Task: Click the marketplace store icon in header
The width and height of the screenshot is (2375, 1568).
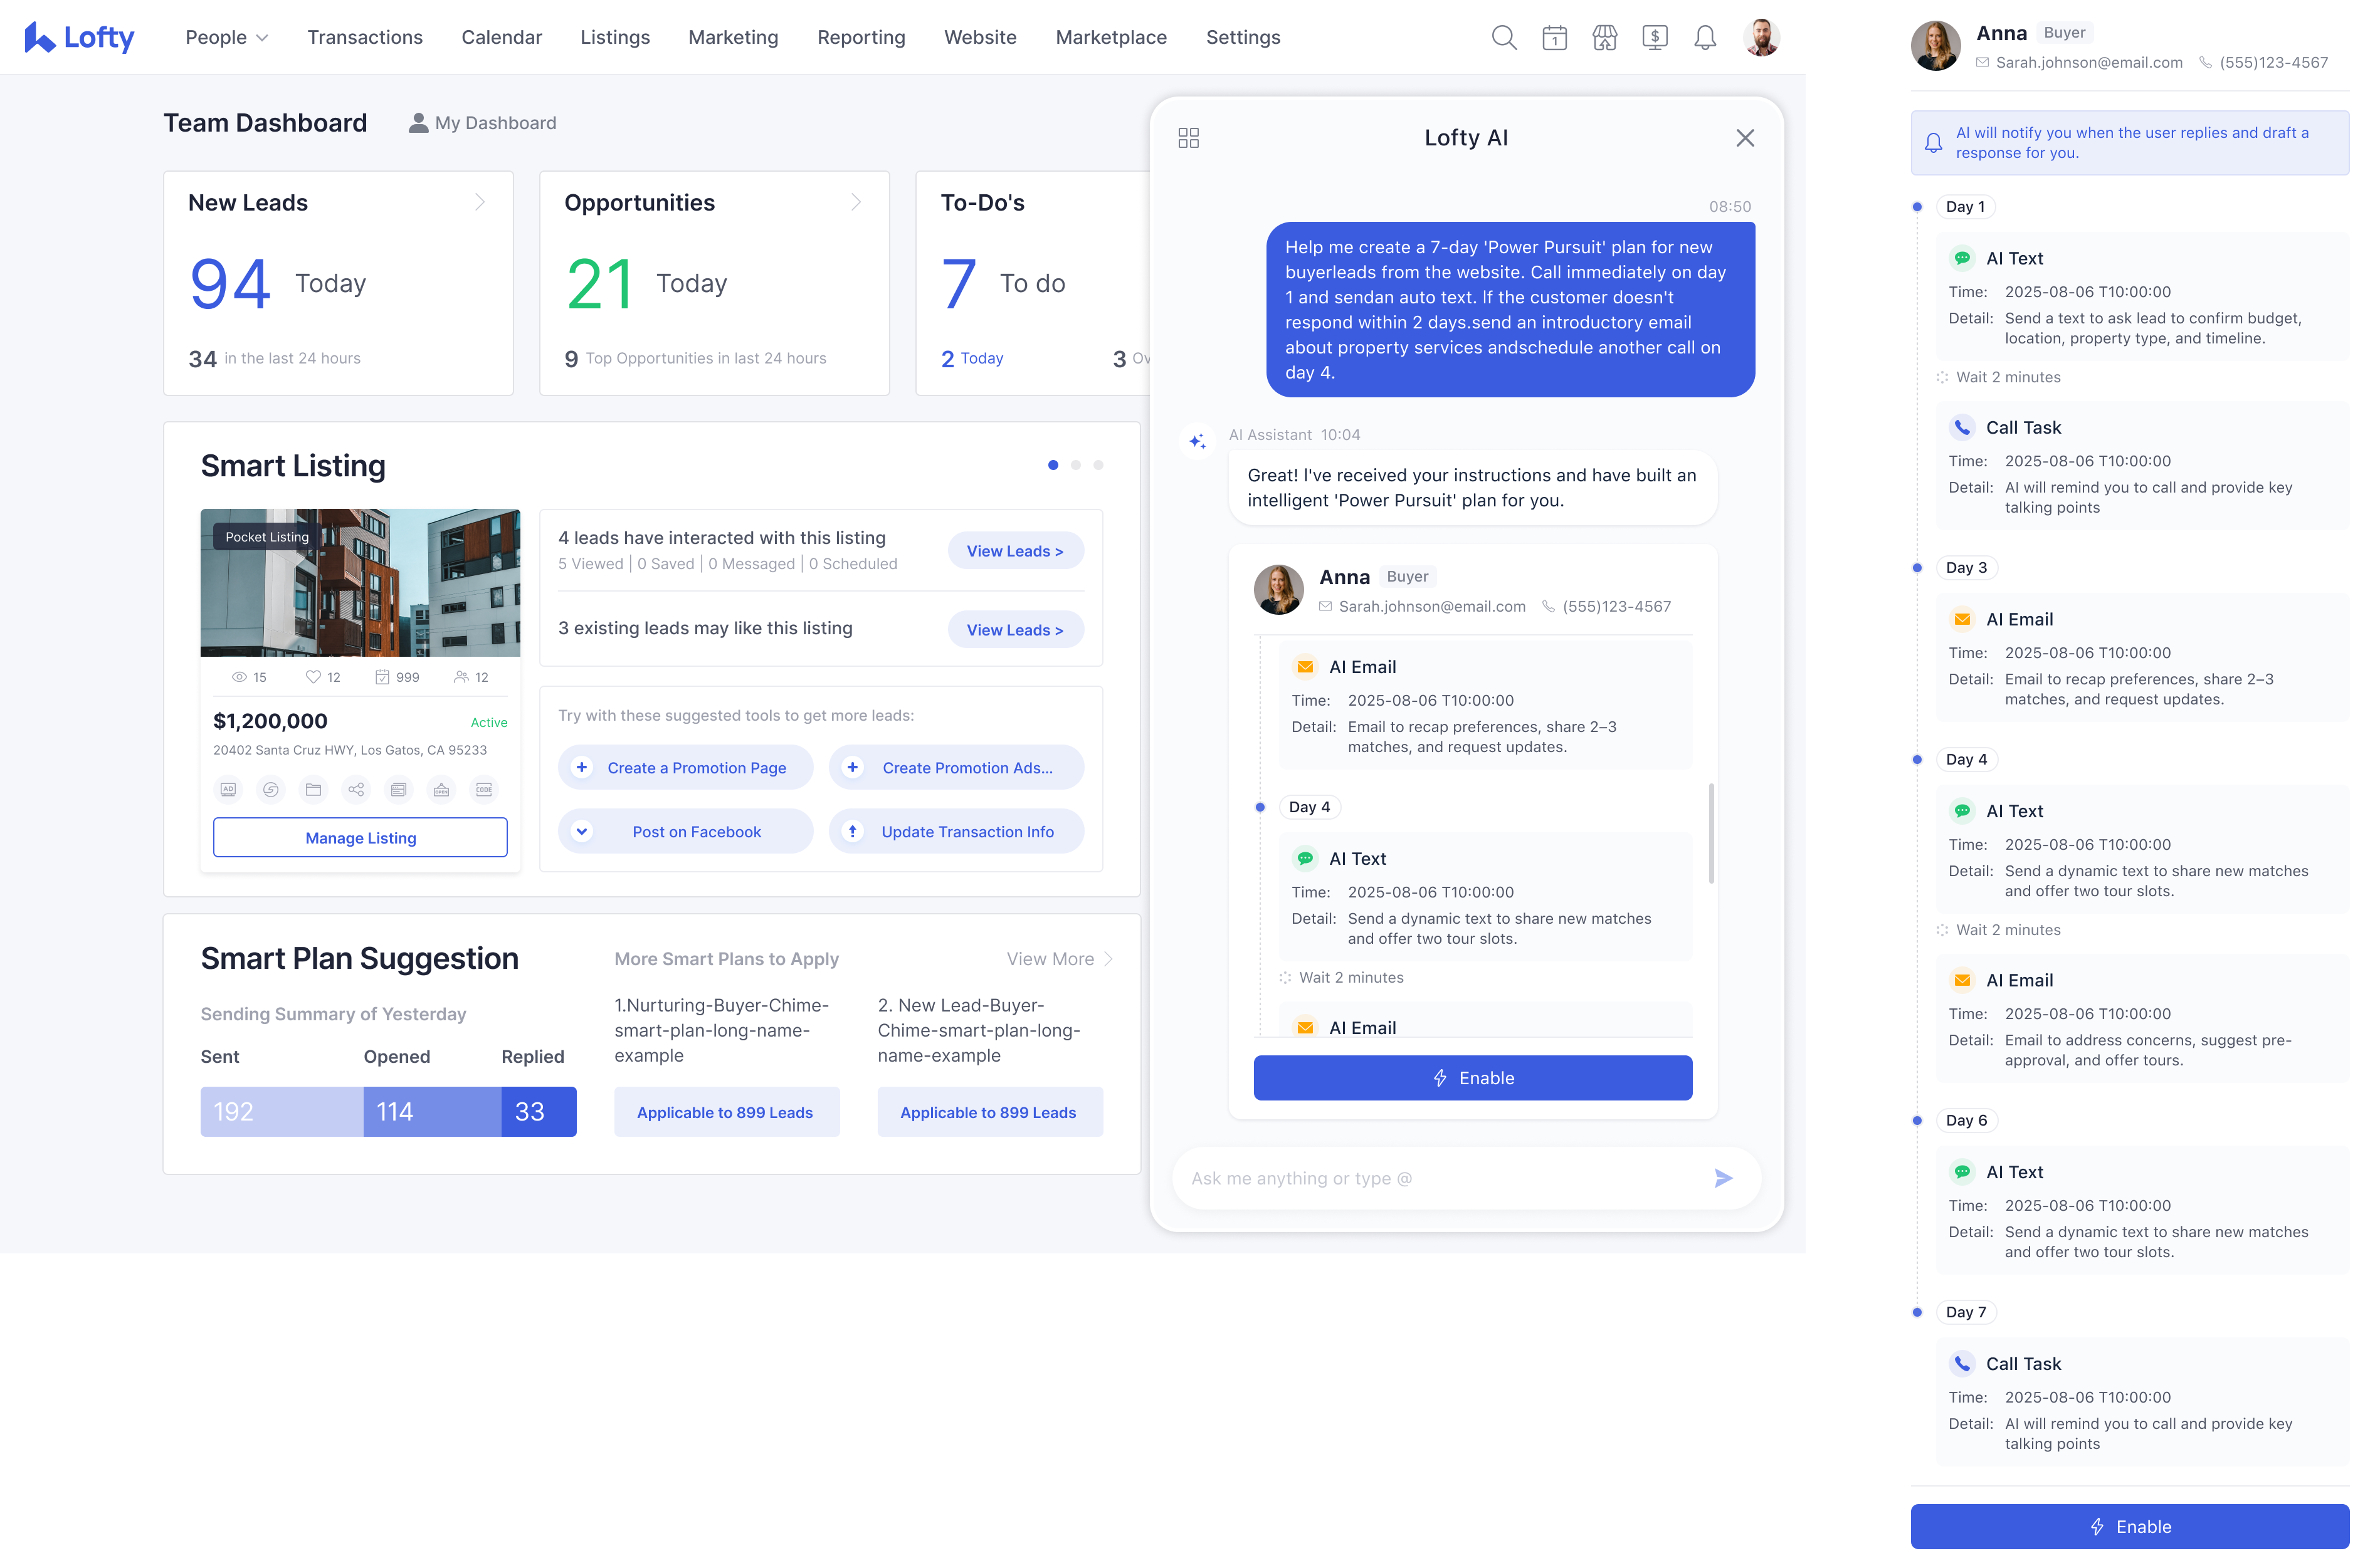Action: [1604, 38]
